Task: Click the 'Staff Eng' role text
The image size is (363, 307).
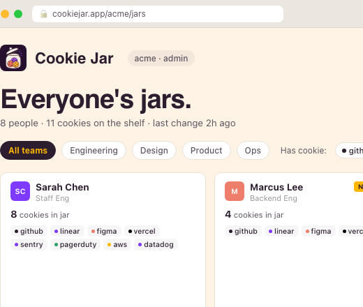Action: [x=52, y=198]
